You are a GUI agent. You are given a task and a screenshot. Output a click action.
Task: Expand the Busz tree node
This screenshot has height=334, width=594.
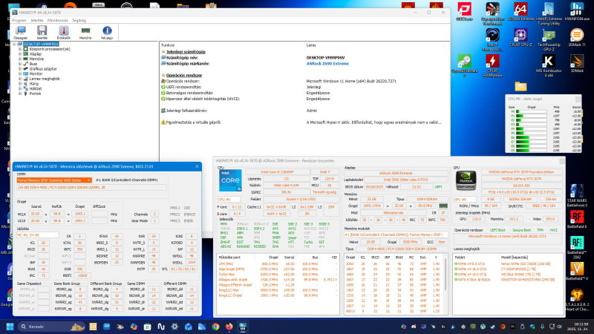pyautogui.click(x=20, y=64)
